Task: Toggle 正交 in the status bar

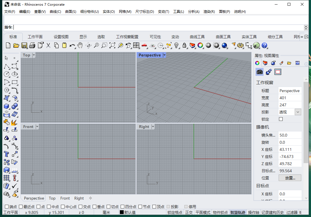Action: pos(189,212)
